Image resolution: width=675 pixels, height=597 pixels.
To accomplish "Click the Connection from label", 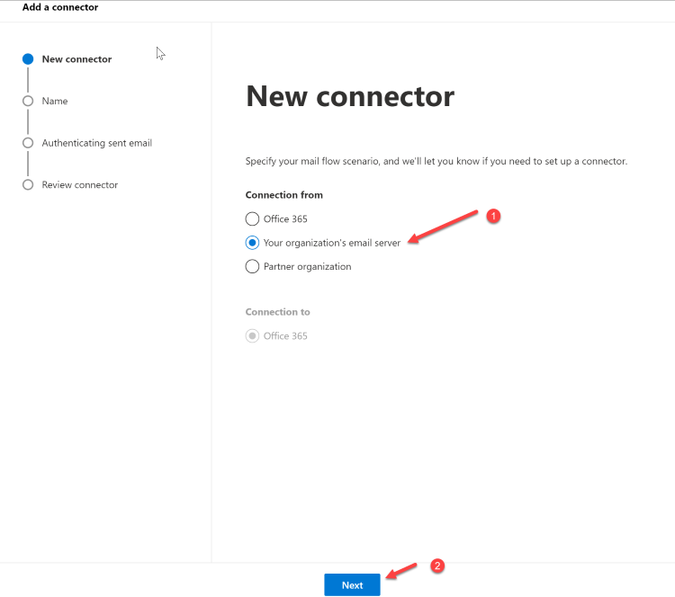I will 284,195.
